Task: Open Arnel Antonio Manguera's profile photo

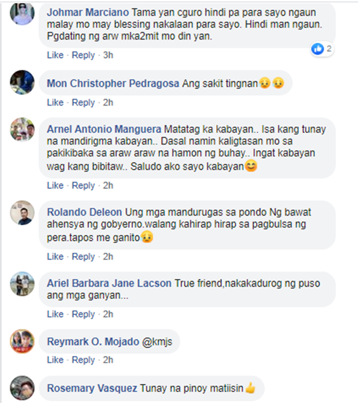Action: click(22, 129)
